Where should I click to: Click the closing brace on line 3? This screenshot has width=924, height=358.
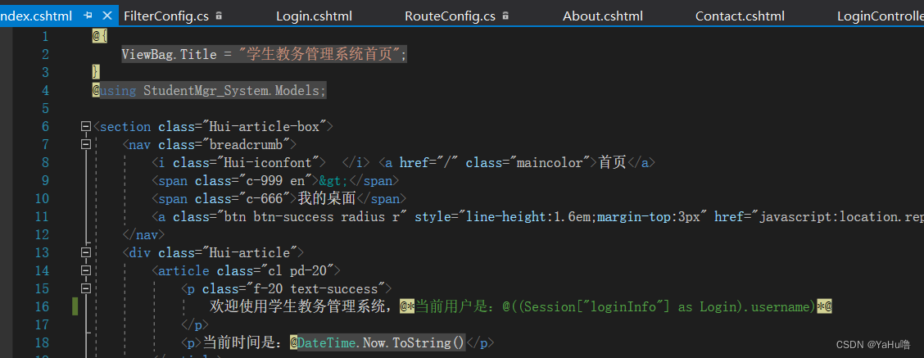point(96,73)
